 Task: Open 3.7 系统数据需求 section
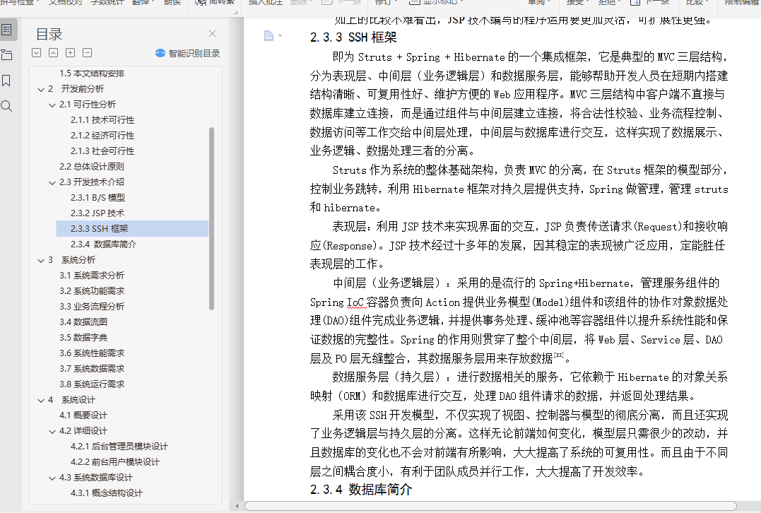[92, 368]
